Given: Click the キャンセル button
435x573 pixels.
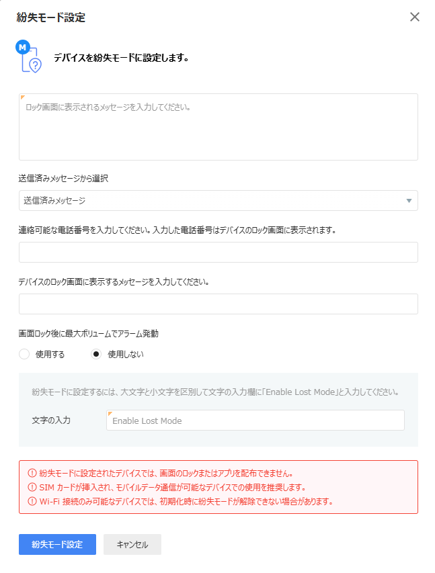Looking at the screenshot, I should click(x=132, y=545).
